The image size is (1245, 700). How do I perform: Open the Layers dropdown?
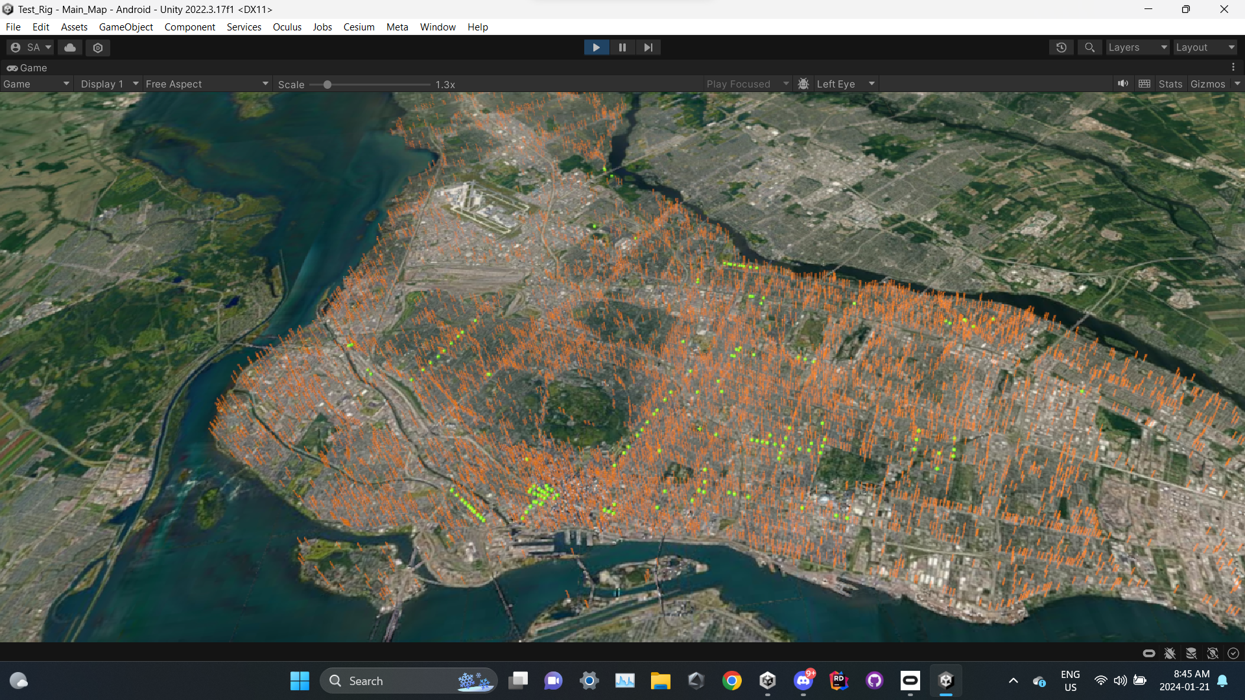pos(1137,47)
